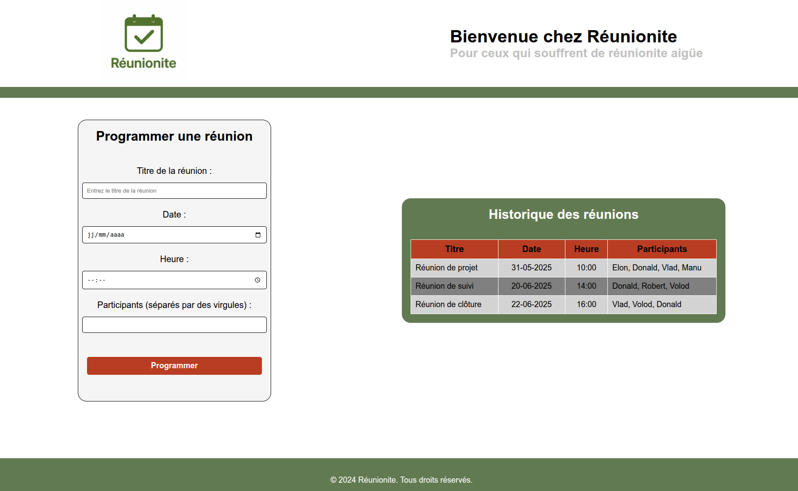Select the Réunion de suivi row
Viewport: 798px width, 491px height.
[444, 286]
